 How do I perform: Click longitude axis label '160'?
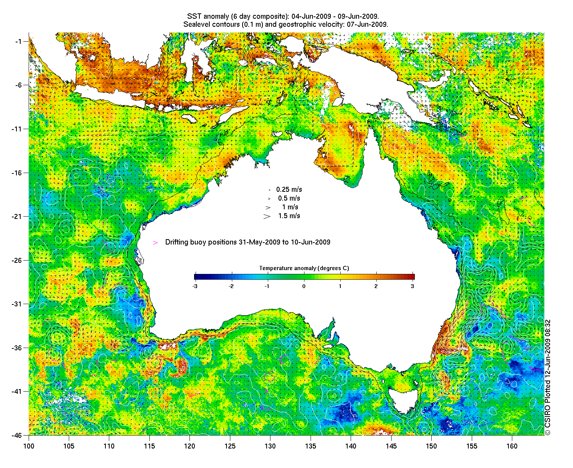coord(512,446)
